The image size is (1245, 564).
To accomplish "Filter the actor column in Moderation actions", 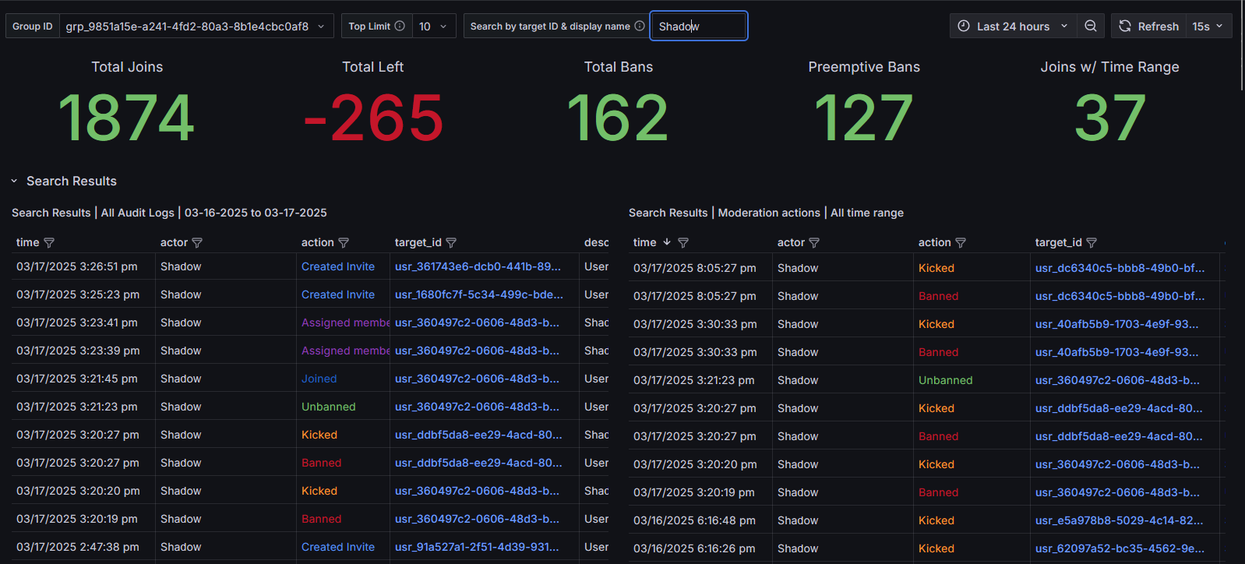I will [814, 243].
